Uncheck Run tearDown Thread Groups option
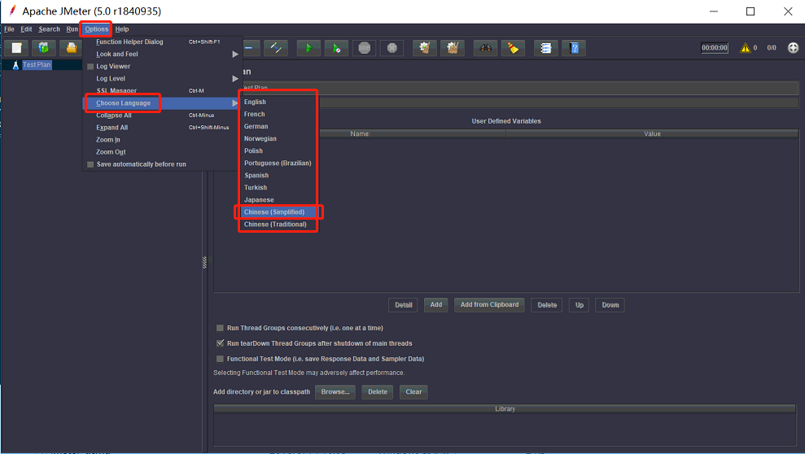 click(220, 343)
